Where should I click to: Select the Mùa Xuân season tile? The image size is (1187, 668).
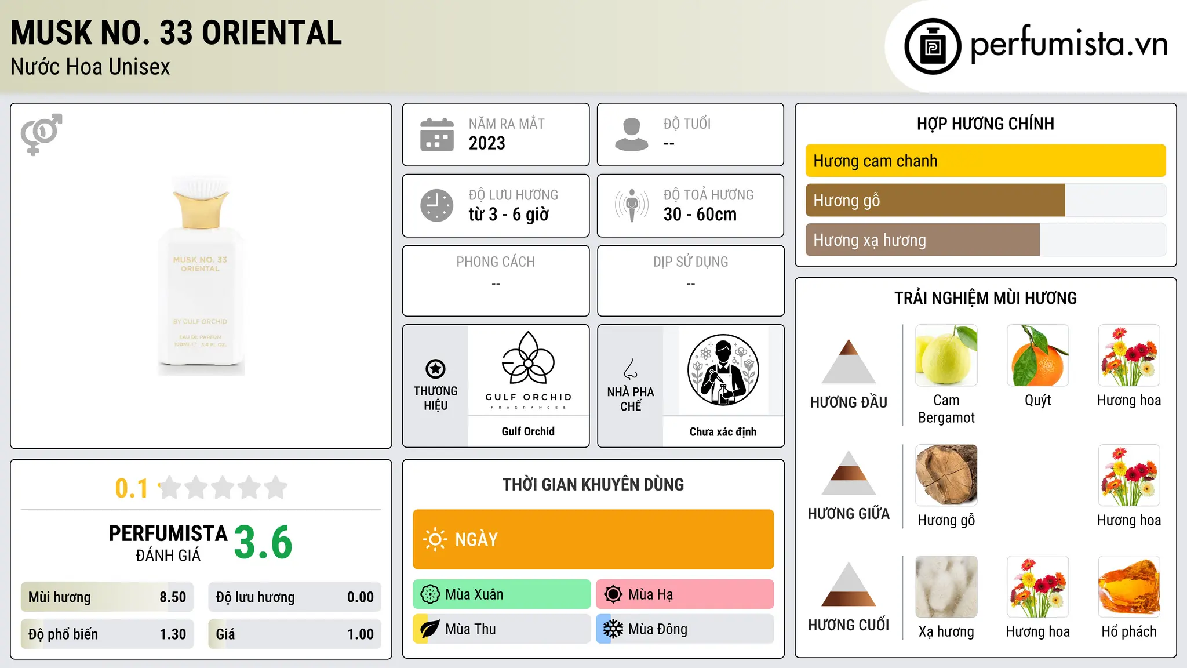pyautogui.click(x=501, y=594)
